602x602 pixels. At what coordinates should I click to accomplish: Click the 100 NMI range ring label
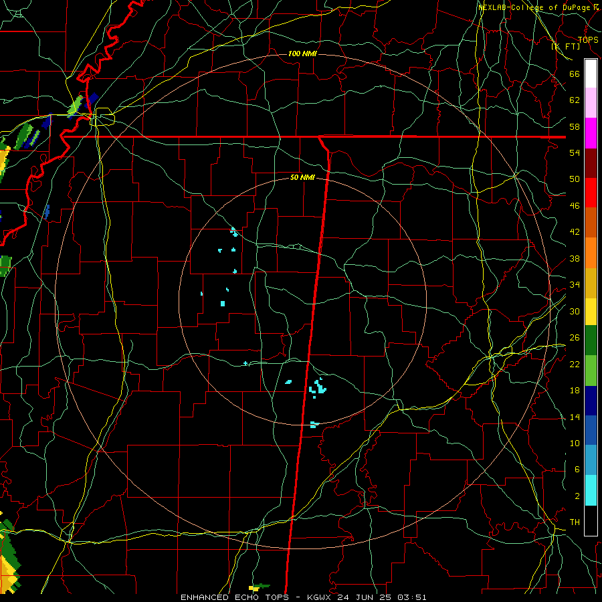click(x=302, y=54)
